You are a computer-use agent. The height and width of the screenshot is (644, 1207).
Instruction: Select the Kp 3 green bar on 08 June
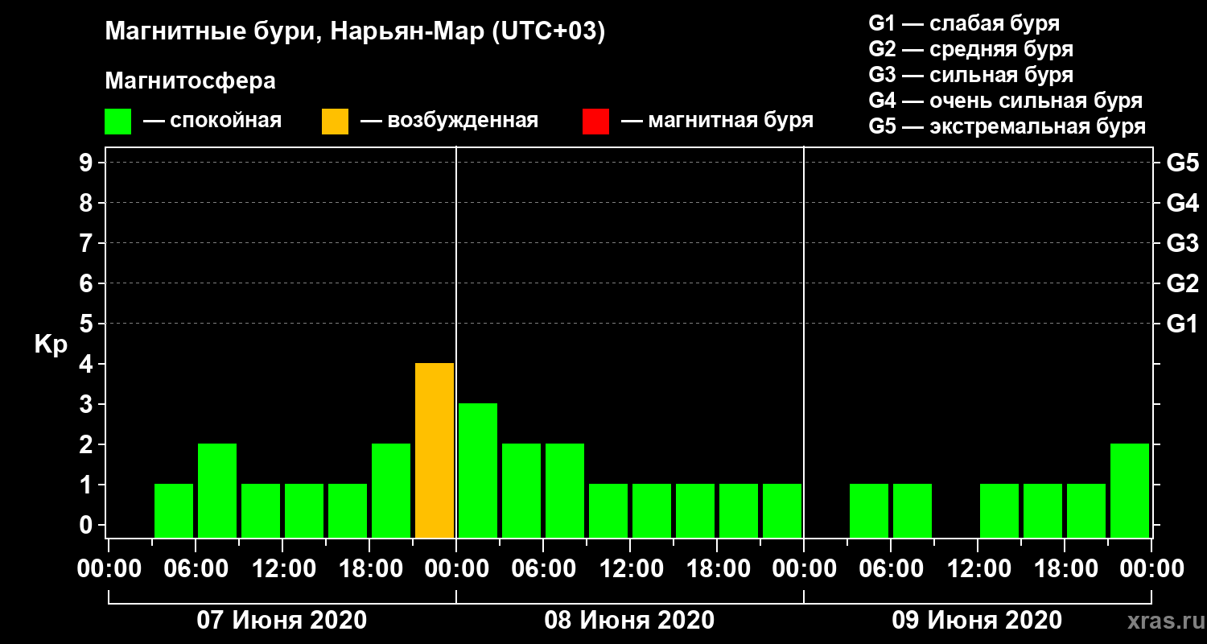tap(478, 471)
